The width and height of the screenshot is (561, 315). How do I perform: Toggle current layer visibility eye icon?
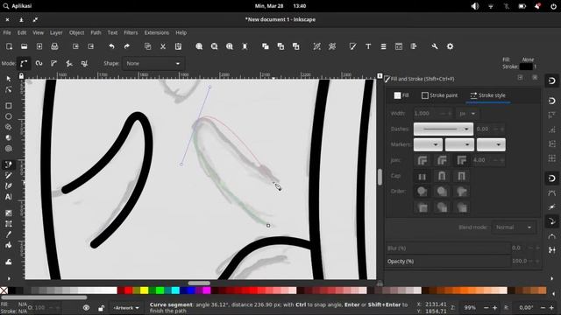tap(86, 307)
